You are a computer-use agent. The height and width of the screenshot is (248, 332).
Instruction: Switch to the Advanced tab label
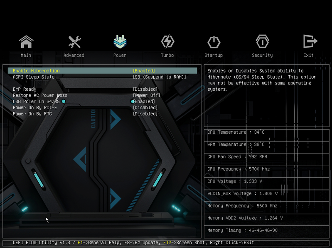pos(74,55)
